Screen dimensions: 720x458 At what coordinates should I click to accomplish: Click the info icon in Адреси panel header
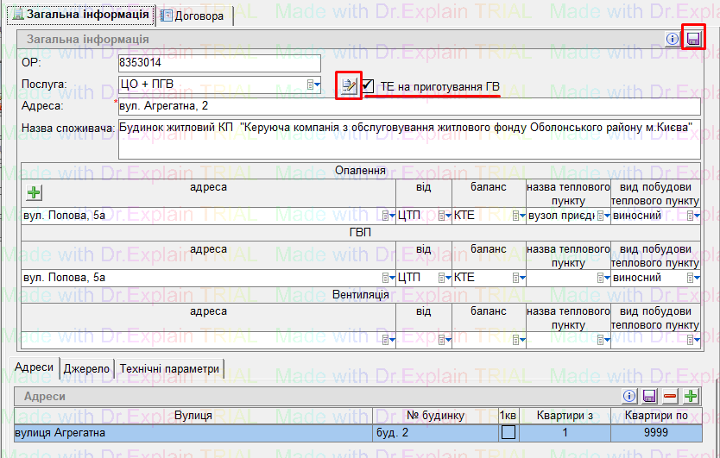click(631, 396)
